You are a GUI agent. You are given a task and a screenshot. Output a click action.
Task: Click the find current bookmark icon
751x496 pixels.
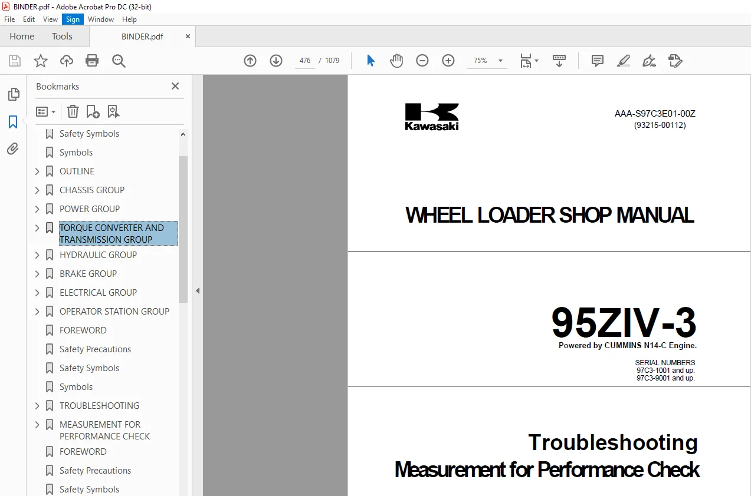[x=113, y=111]
